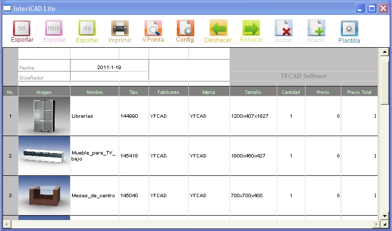Redo with the Rehacer arrow
Screen dimensions: 392x231
251,31
